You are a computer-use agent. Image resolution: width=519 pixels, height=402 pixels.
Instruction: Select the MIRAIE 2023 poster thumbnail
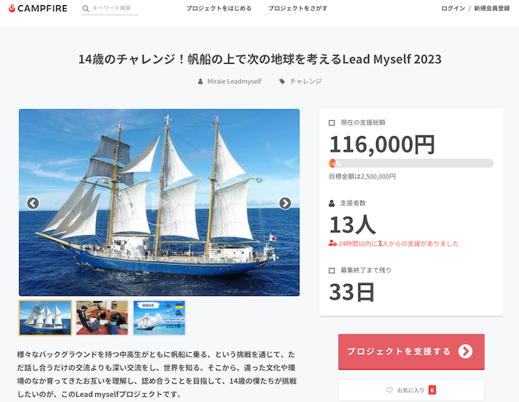point(159,318)
